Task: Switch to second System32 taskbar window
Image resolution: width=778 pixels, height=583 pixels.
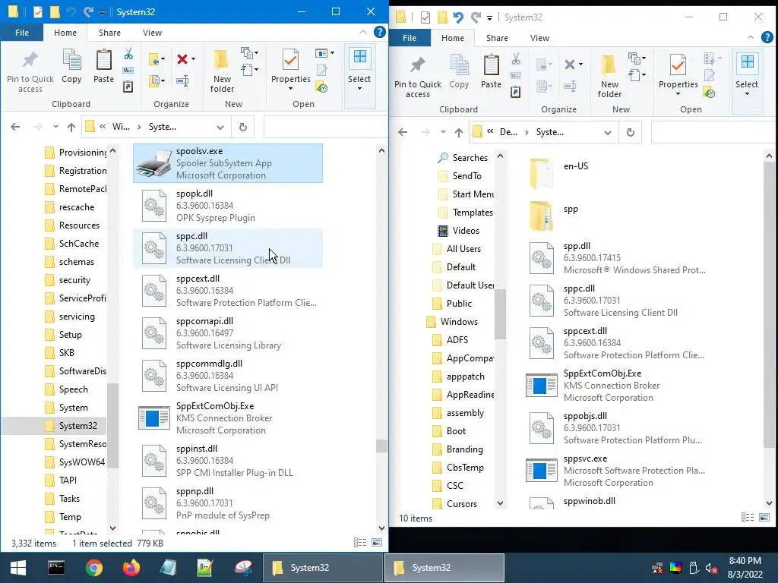Action: click(444, 568)
